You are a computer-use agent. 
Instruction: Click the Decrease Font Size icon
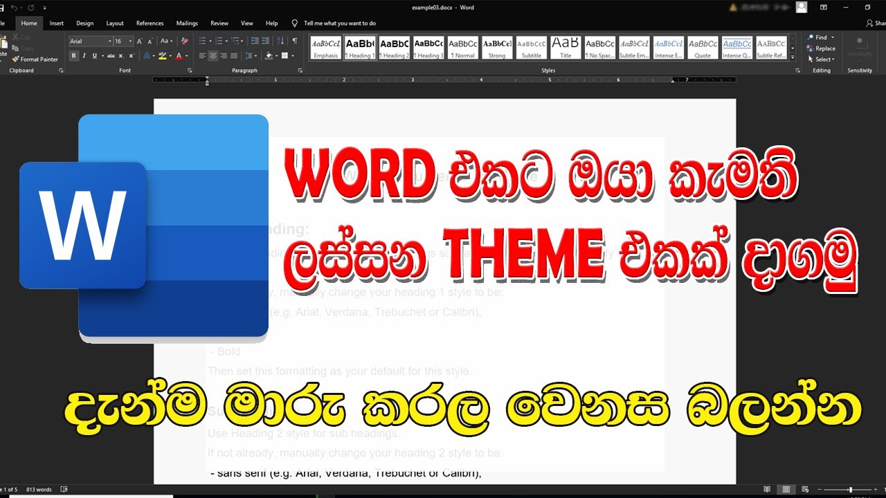(150, 41)
